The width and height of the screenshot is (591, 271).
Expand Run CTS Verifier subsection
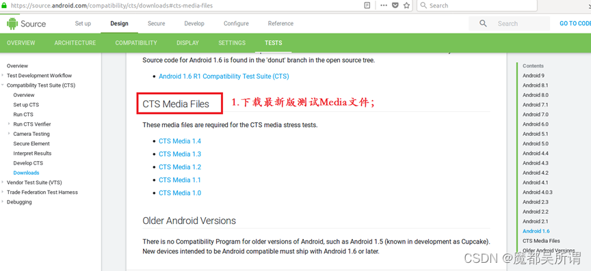point(10,124)
